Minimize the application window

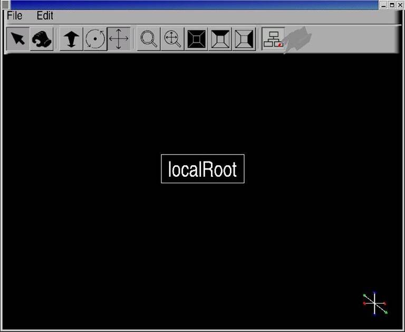tap(383, 5)
